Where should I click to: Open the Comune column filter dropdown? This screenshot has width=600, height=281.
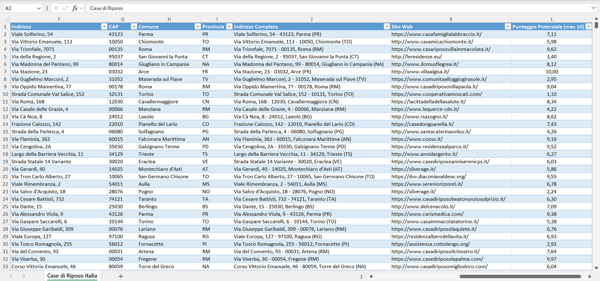click(x=198, y=27)
